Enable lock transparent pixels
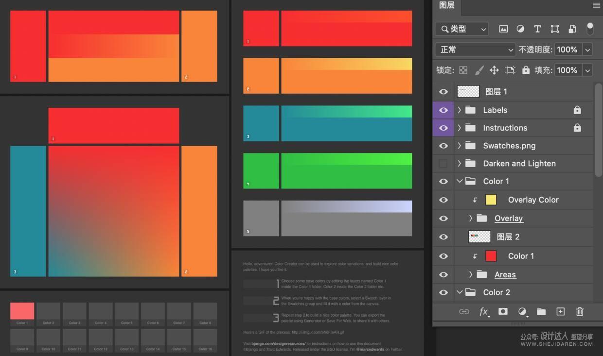603x356 pixels. click(462, 69)
